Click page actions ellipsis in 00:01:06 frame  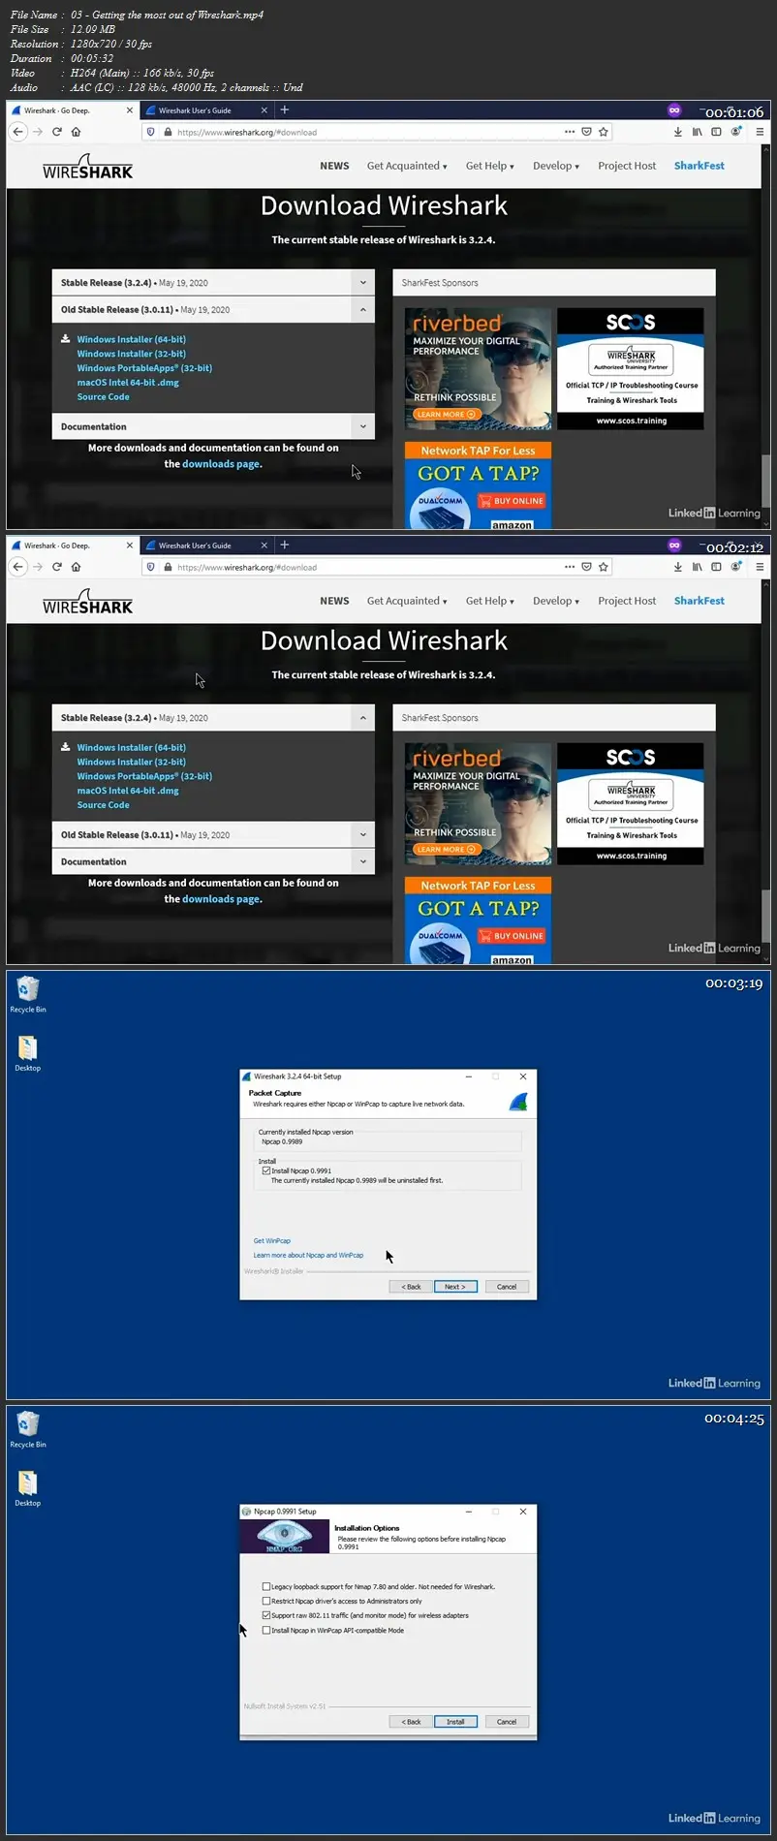pos(570,132)
